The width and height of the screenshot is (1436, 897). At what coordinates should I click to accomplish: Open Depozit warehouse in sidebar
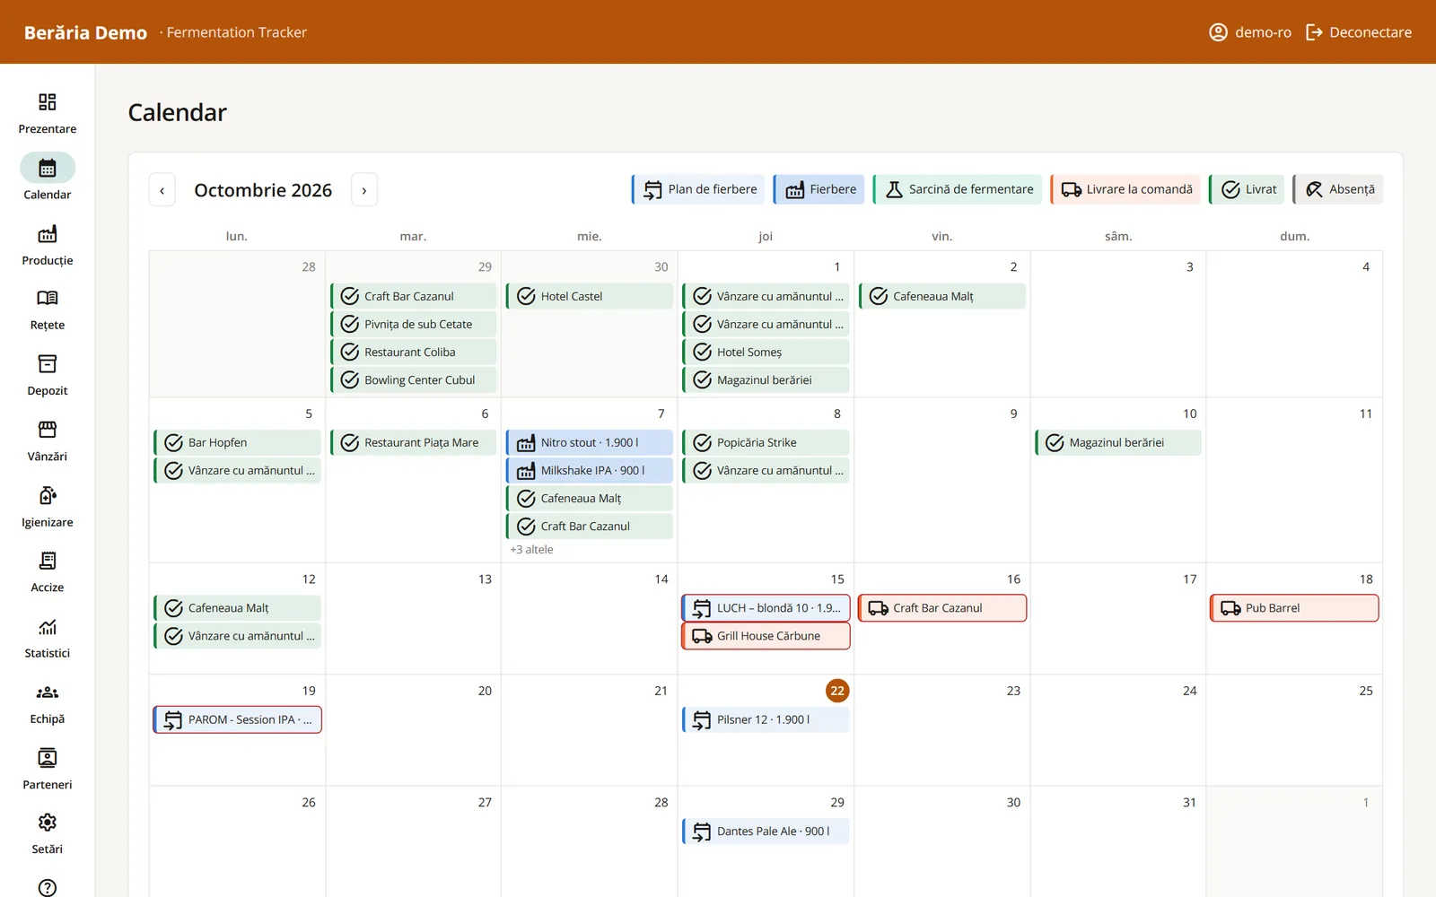pyautogui.click(x=47, y=376)
